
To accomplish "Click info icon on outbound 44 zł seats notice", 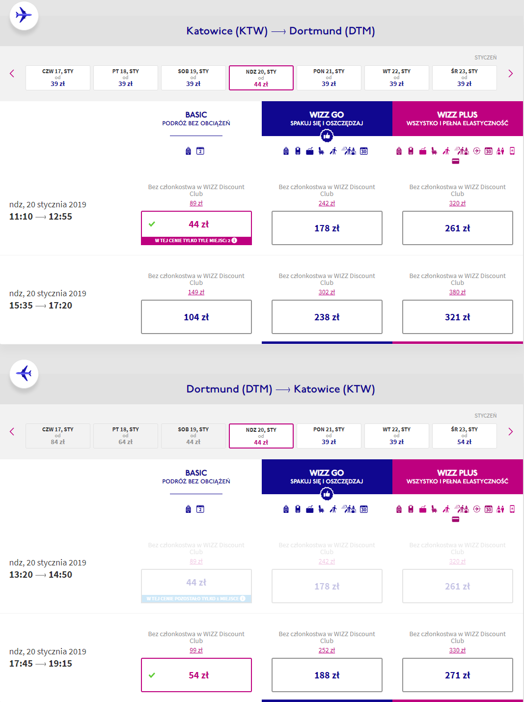I will pyautogui.click(x=234, y=241).
